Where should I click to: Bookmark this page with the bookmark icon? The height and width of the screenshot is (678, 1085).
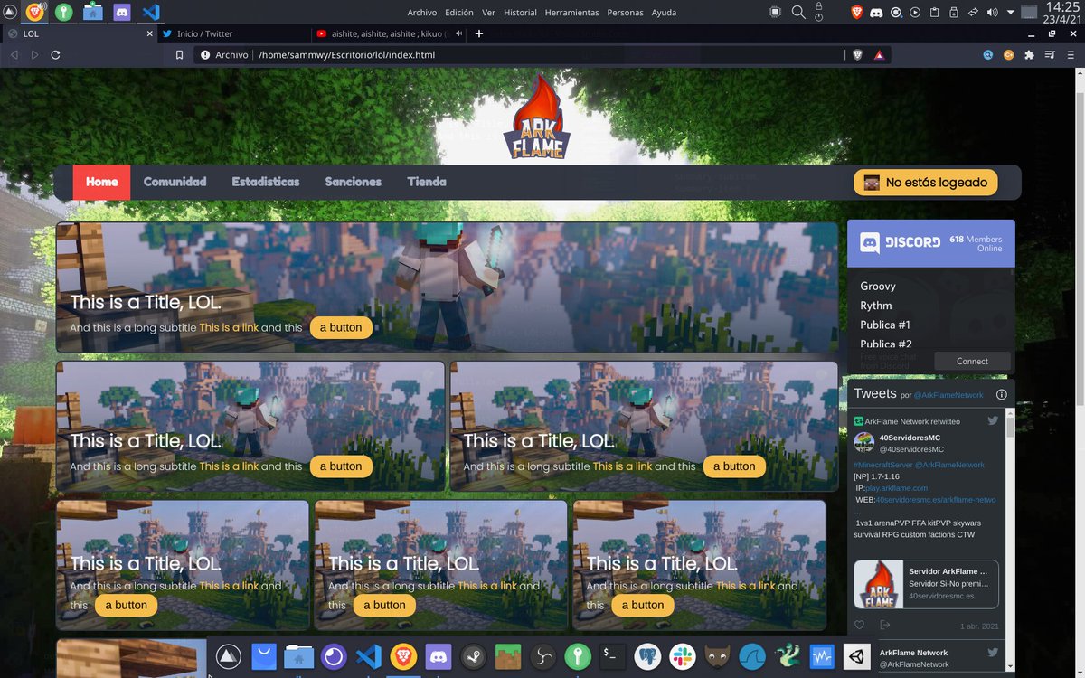point(179,55)
